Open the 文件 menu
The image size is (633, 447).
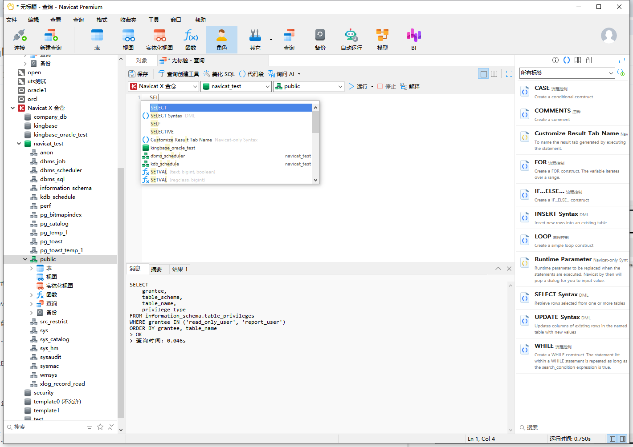click(12, 20)
